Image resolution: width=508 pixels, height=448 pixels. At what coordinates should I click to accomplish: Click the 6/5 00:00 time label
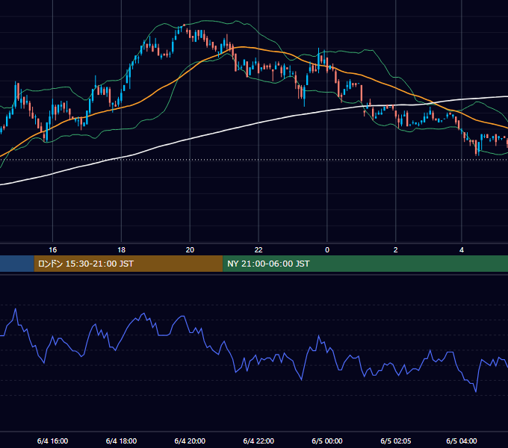(327, 441)
